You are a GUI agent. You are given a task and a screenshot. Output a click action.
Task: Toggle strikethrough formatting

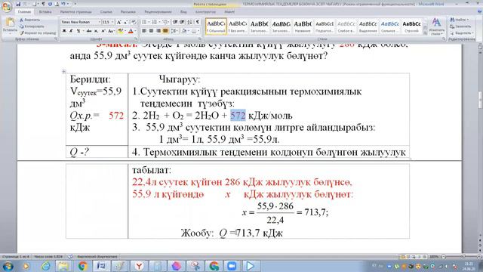(89, 31)
